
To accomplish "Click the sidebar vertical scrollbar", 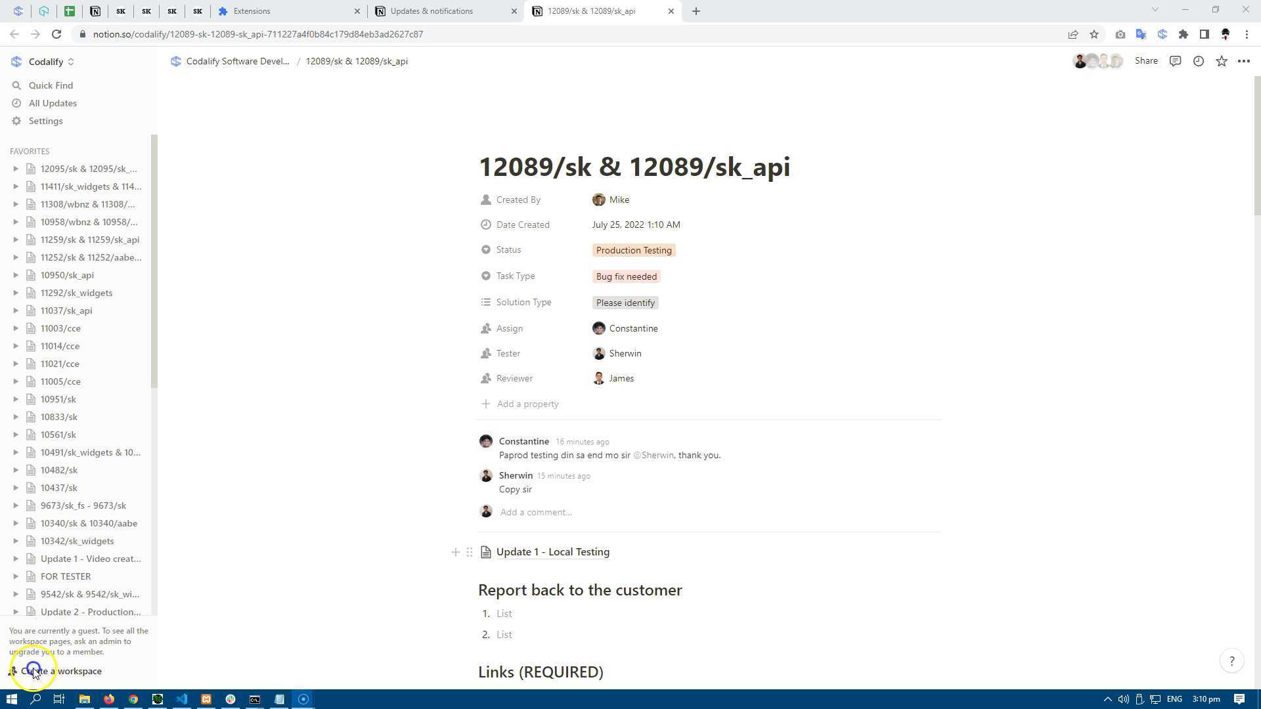I will tap(154, 263).
